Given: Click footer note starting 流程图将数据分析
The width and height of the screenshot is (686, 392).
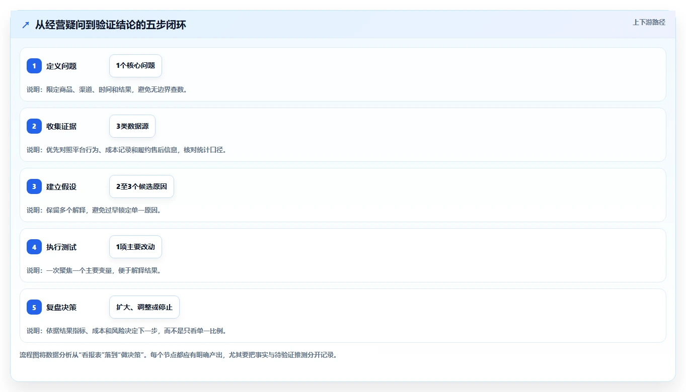Looking at the screenshot, I should pos(178,355).
